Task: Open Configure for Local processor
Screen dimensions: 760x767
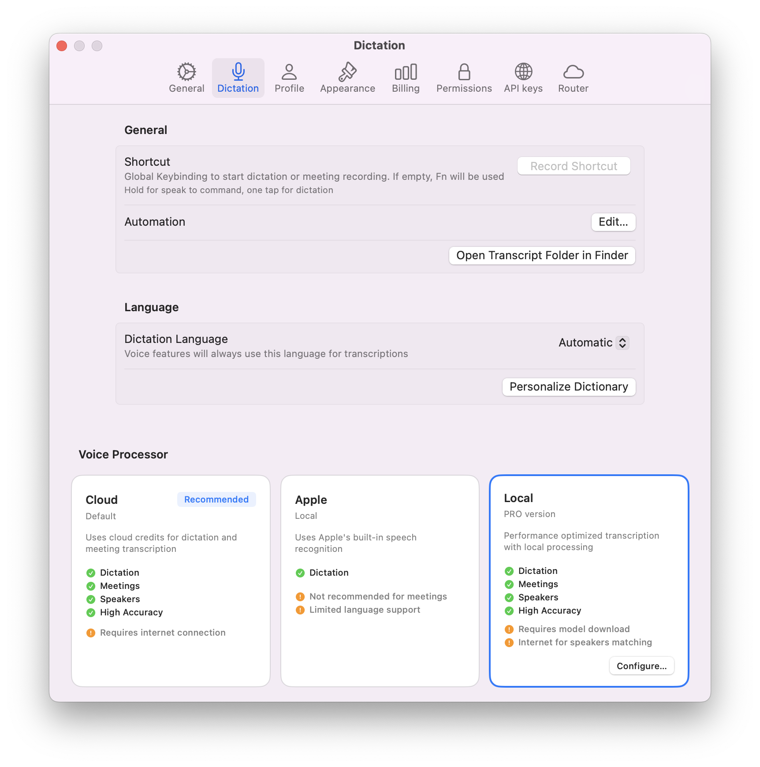Action: tap(641, 666)
